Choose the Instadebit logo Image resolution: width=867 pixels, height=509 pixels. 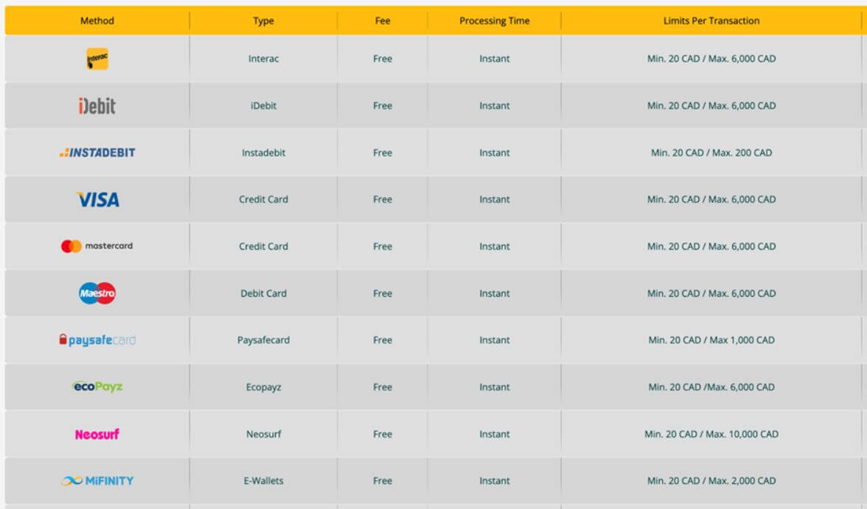(97, 153)
